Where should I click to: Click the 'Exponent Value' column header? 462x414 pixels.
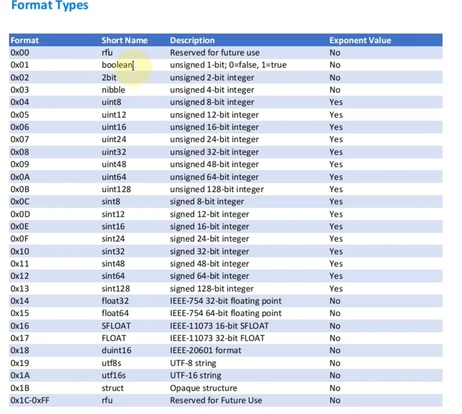(360, 40)
